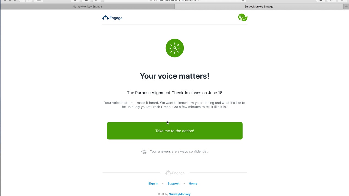Click the Your voice matters! heading
This screenshot has height=196, width=349.
tap(174, 76)
